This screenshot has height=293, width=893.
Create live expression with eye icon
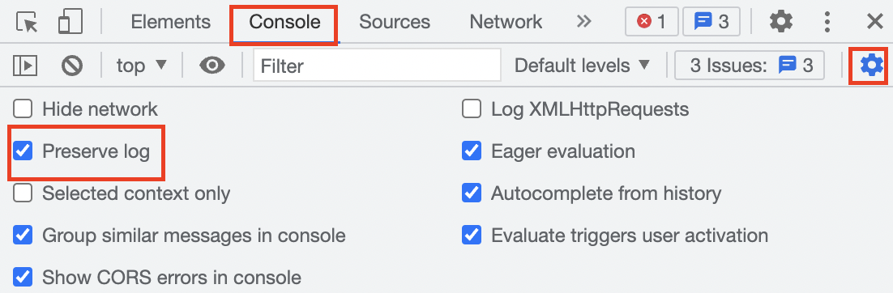211,66
